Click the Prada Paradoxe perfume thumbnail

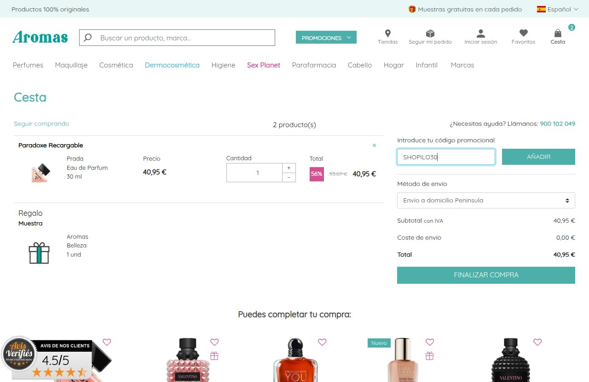coord(40,173)
